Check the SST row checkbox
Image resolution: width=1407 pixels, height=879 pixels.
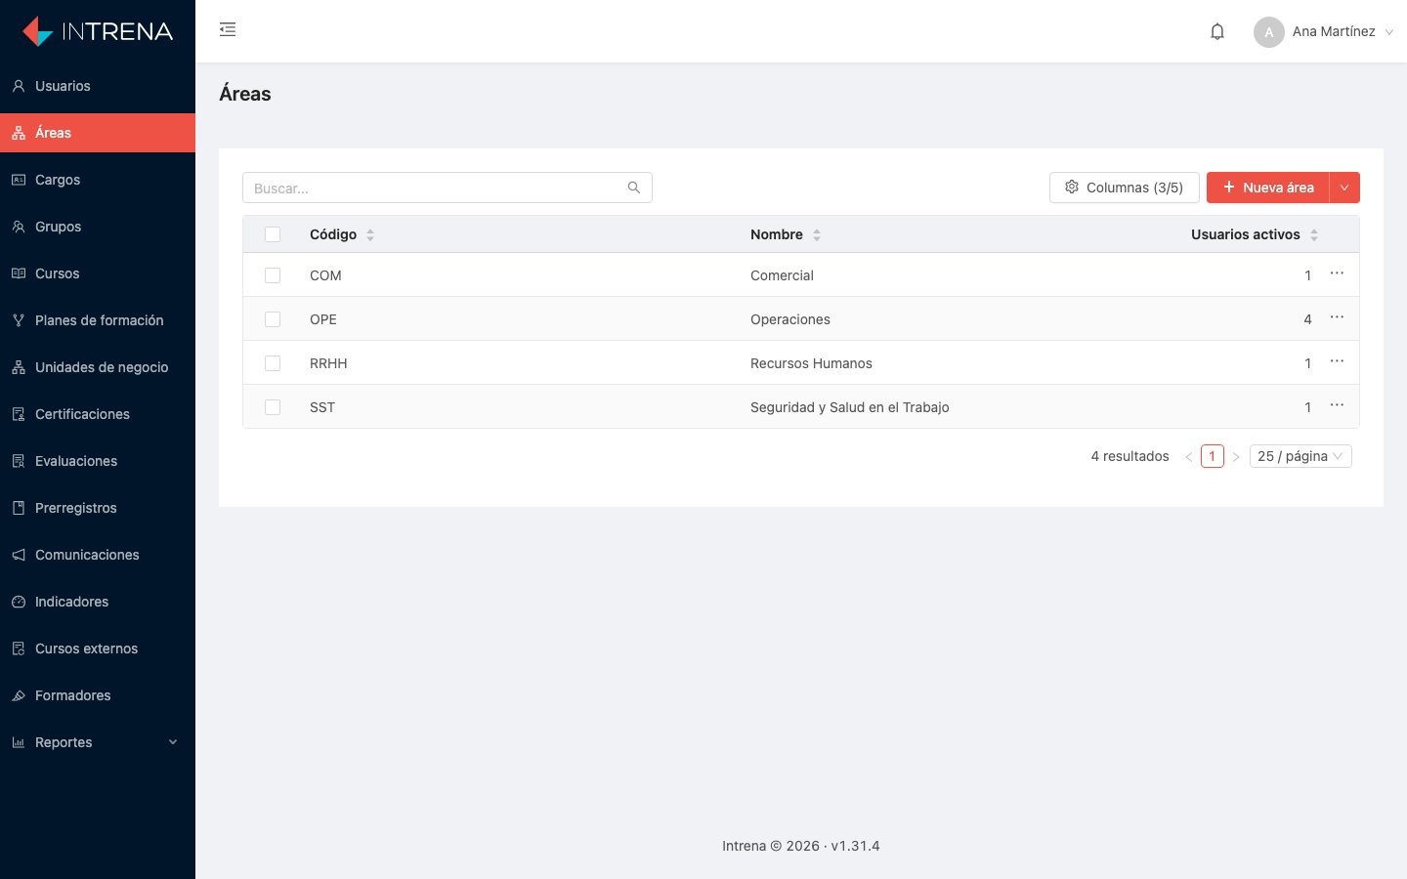pos(273,407)
